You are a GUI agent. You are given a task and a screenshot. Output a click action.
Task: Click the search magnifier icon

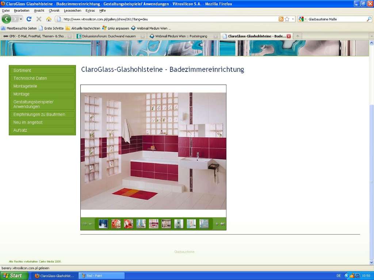[369, 19]
